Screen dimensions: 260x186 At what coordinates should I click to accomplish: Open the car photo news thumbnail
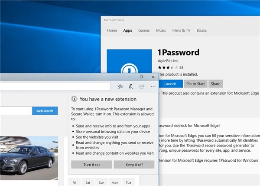tap(29, 158)
